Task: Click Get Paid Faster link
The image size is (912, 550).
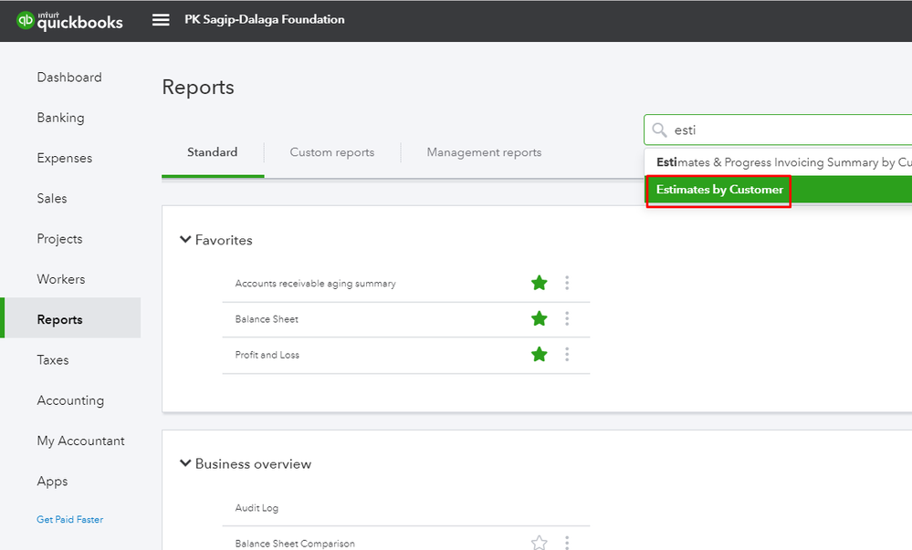Action: (69, 519)
